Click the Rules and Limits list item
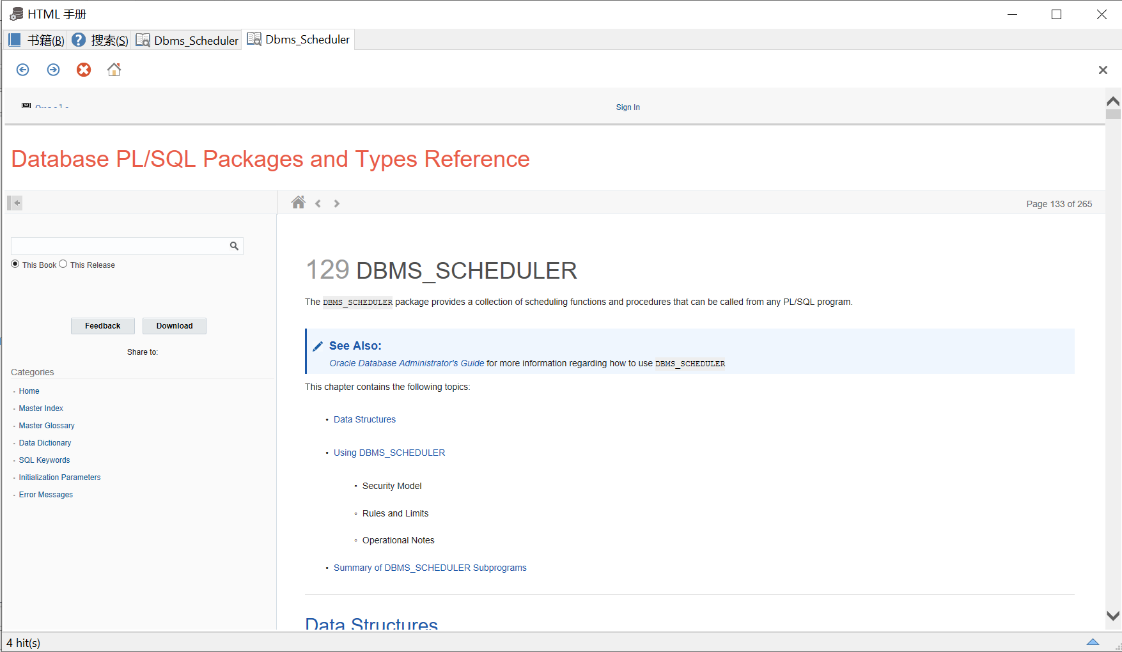 pyautogui.click(x=395, y=513)
